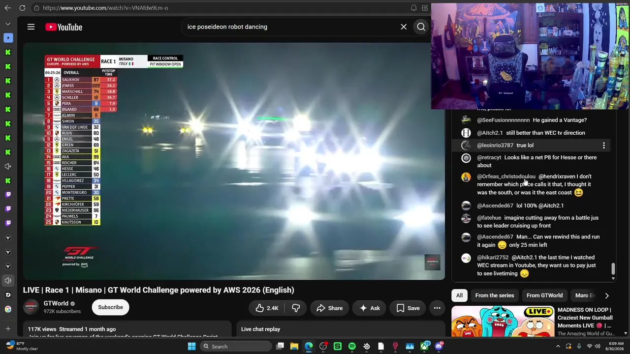630x354 pixels.
Task: Go back to the previous page
Action: (8, 8)
